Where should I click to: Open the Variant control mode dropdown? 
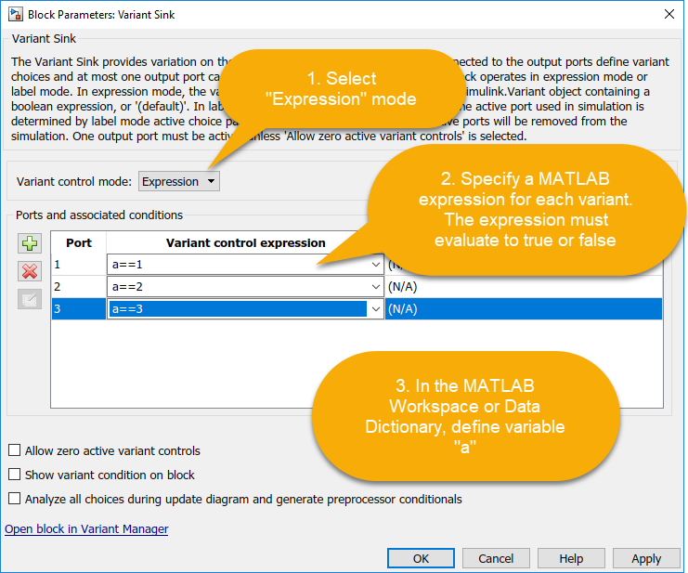click(x=179, y=182)
